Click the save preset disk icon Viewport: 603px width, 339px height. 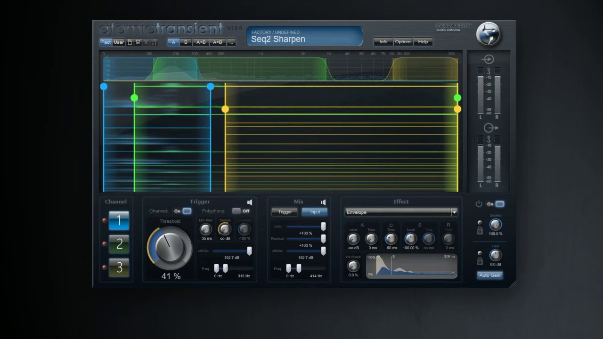coord(138,42)
